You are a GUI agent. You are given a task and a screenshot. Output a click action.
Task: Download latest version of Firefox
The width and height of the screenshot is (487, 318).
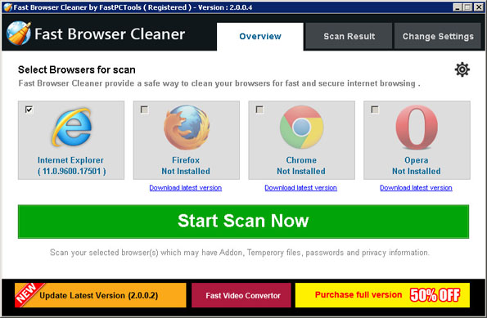click(186, 188)
